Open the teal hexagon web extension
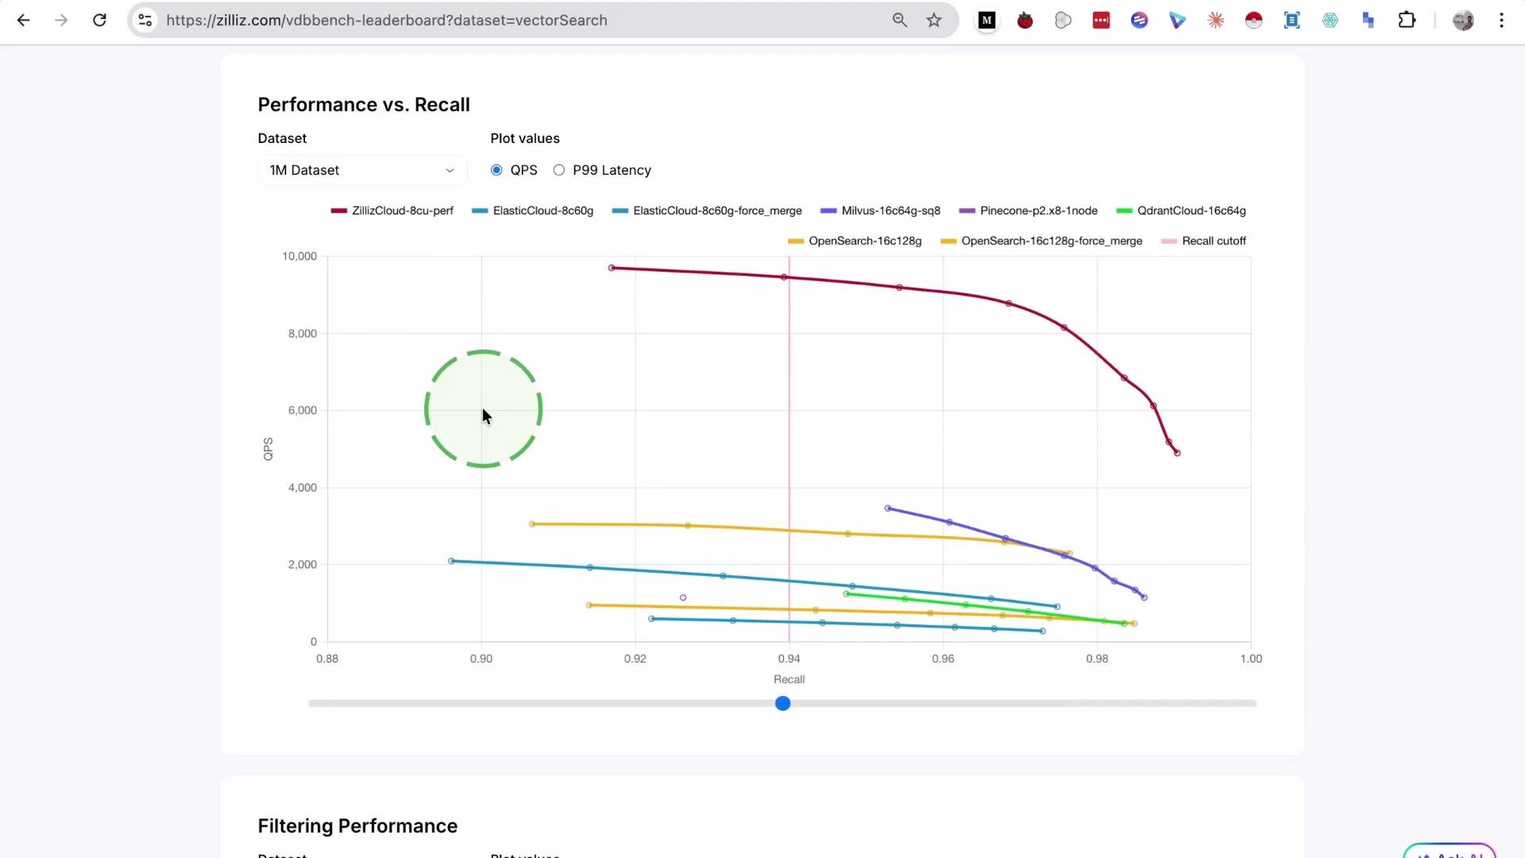This screenshot has height=858, width=1525. [x=1330, y=21]
